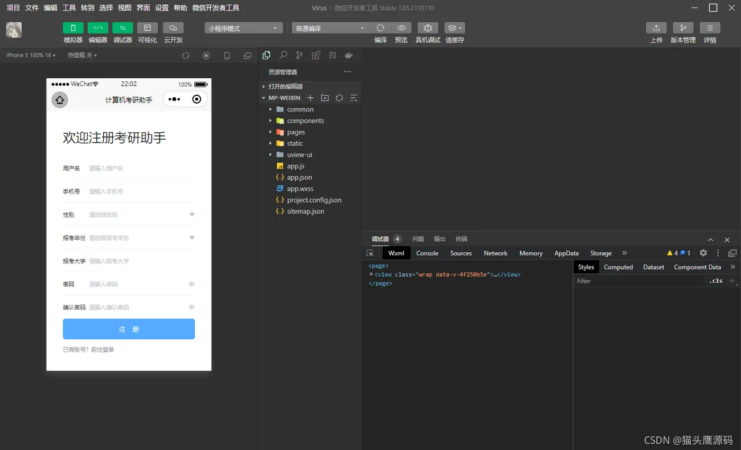Open the 工具 menu
Viewport: 741px width, 450px height.
click(x=69, y=8)
